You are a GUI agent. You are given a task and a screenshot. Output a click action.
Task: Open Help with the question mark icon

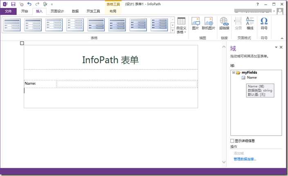point(257,4)
